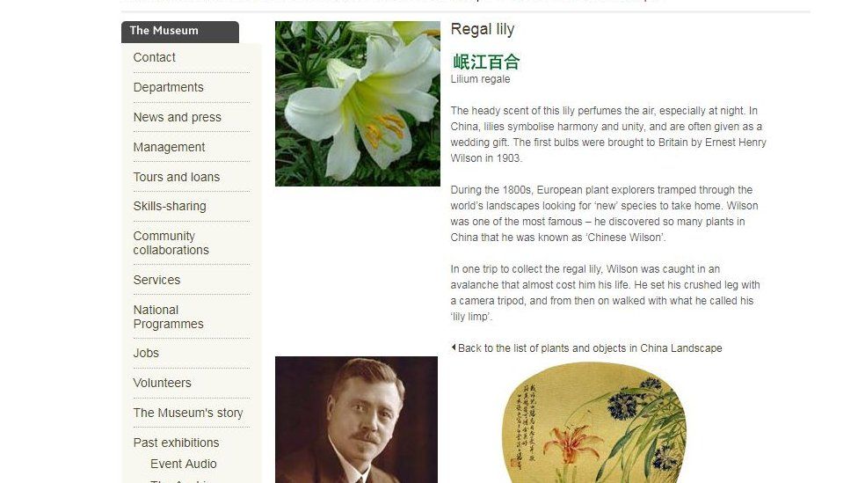858x483 pixels.
Task: Click The Museum sidebar header tab
Action: [x=180, y=32]
